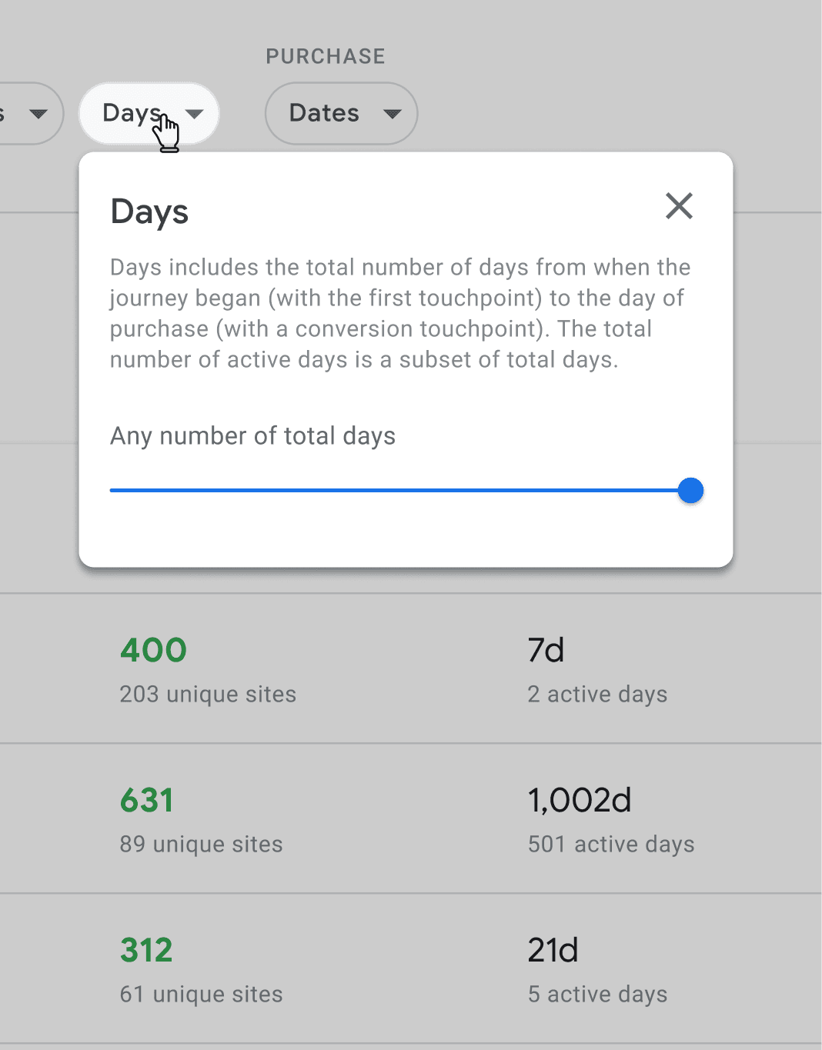
Task: Click the "61 unique sites" text
Action: click(x=201, y=994)
